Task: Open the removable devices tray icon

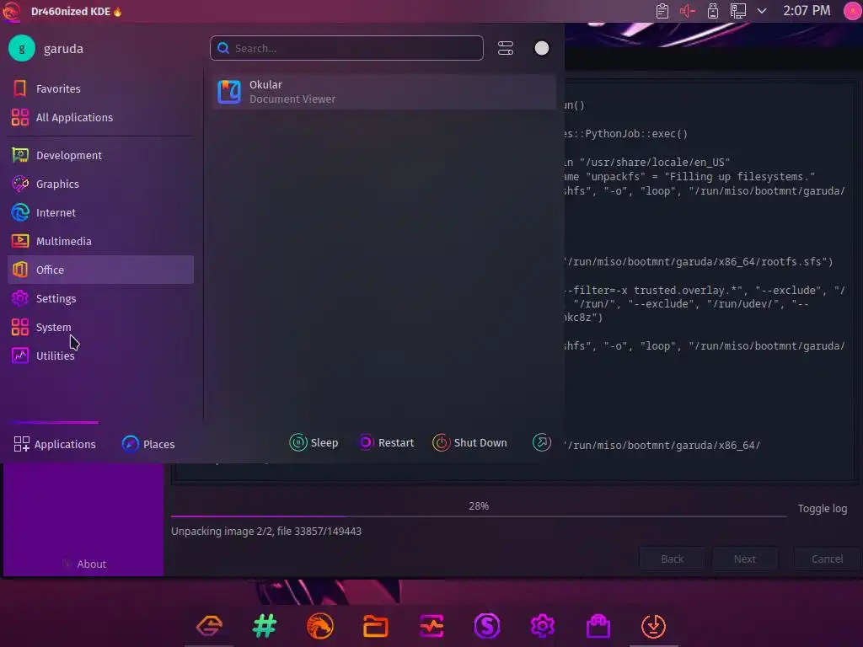Action: click(713, 11)
